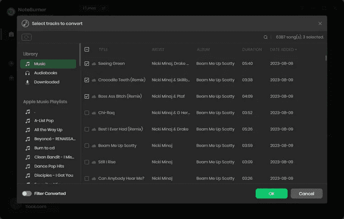Check the Chi-Raq track checkbox
This screenshot has width=344, height=219.
[87, 113]
